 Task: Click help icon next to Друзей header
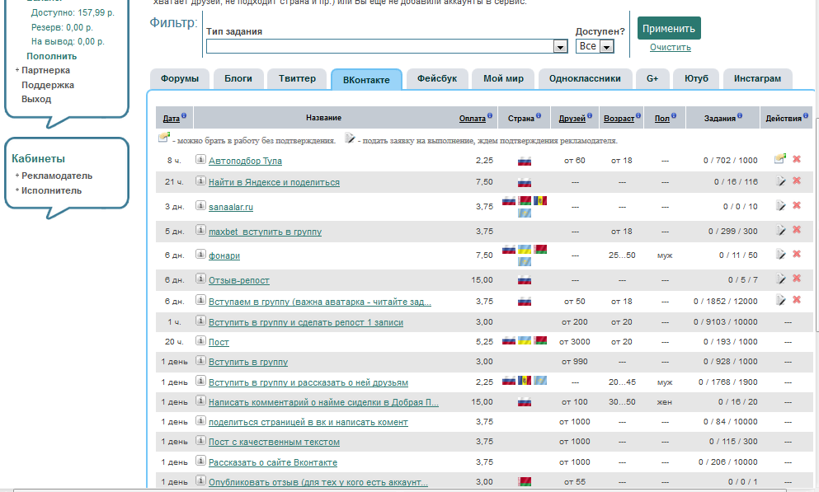[589, 116]
